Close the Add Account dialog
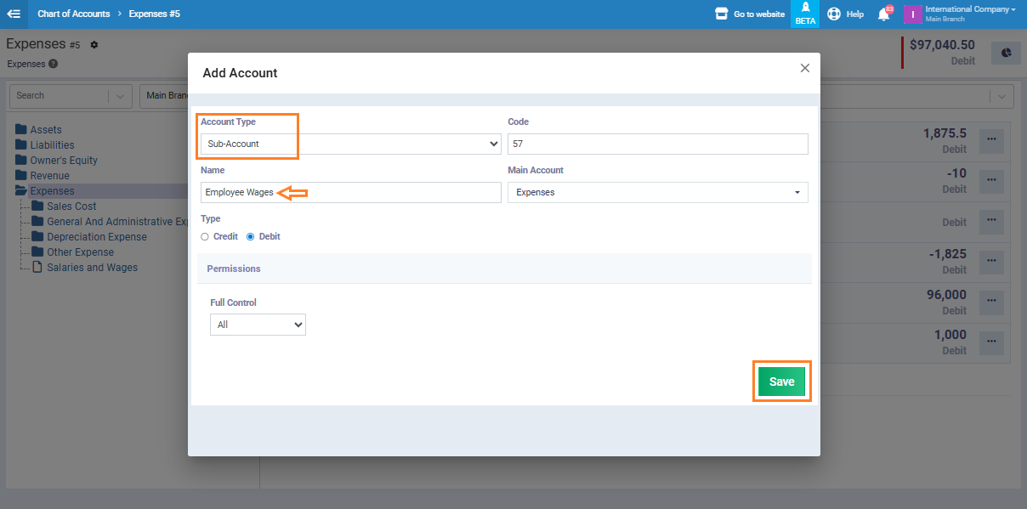Screen dimensions: 1027x509 click(804, 68)
